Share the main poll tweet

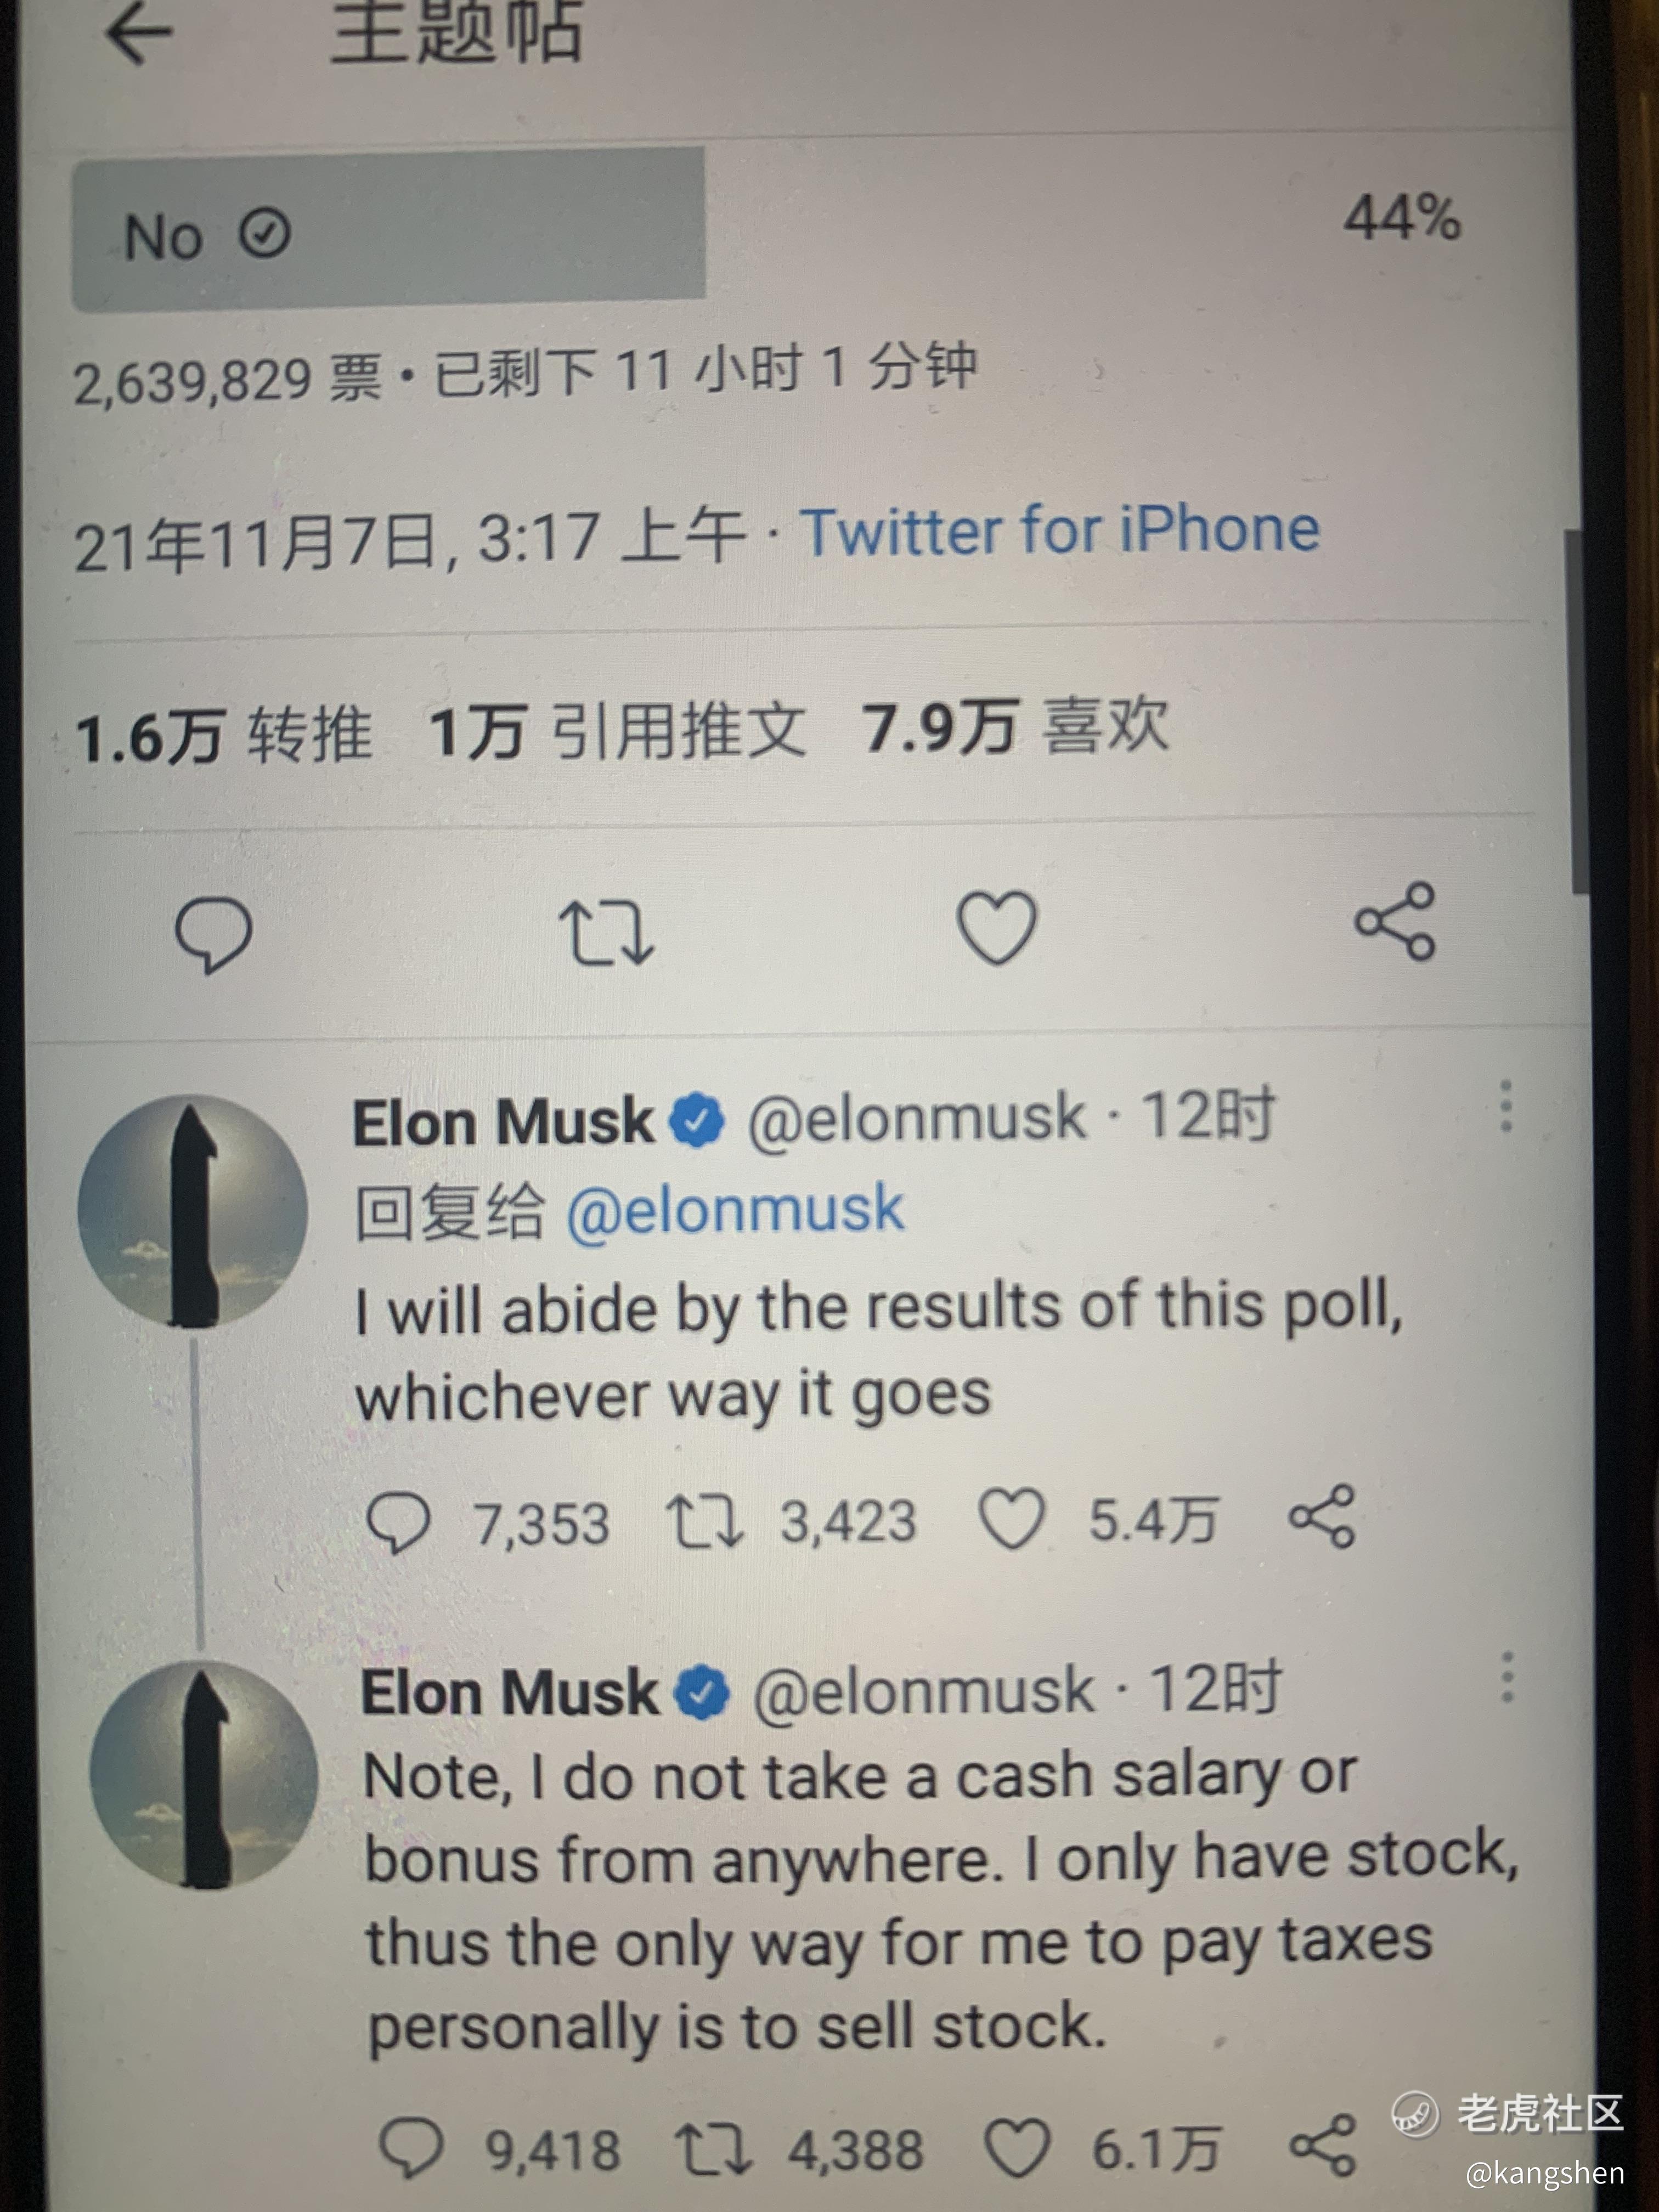click(1395, 922)
